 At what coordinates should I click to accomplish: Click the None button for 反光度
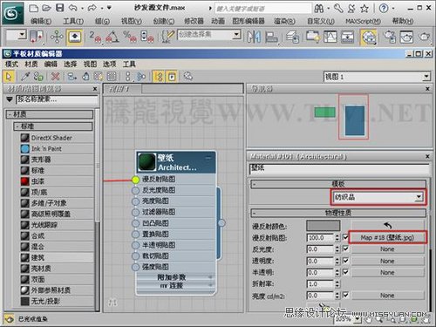[x=387, y=249]
